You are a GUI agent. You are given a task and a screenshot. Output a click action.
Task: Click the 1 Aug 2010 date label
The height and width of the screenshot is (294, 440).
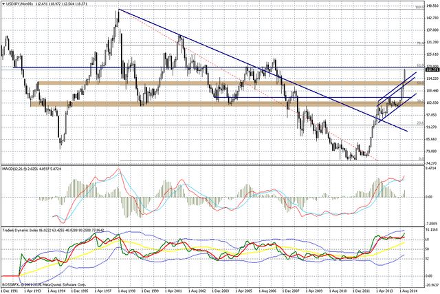coord(338,291)
